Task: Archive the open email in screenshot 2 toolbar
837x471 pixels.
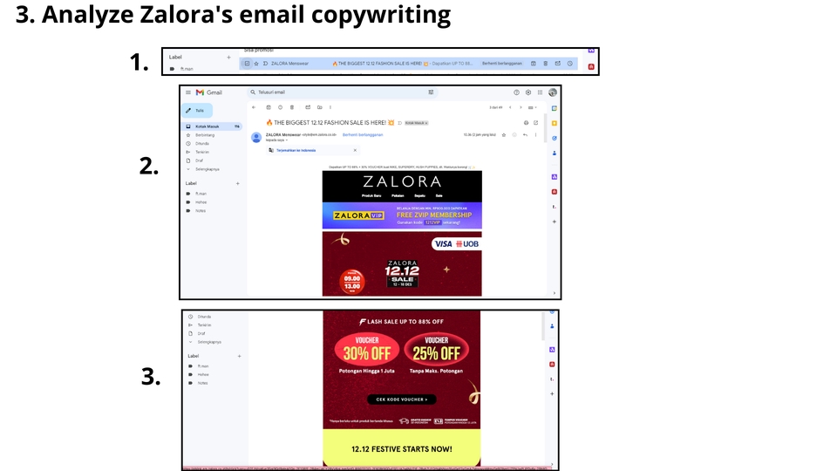Action: click(269, 107)
